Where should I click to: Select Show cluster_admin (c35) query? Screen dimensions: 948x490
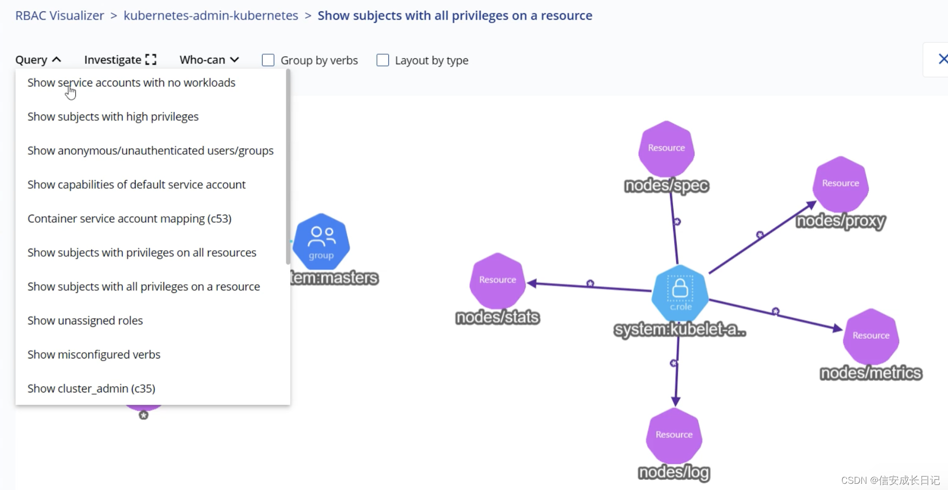pos(91,388)
